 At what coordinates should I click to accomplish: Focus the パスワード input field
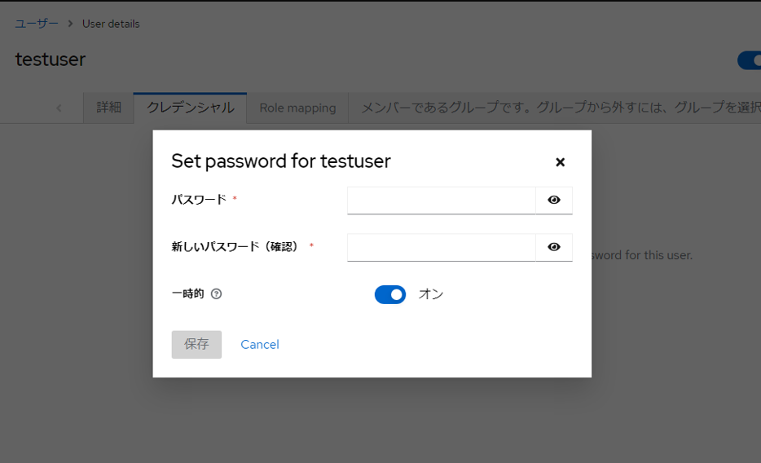441,200
